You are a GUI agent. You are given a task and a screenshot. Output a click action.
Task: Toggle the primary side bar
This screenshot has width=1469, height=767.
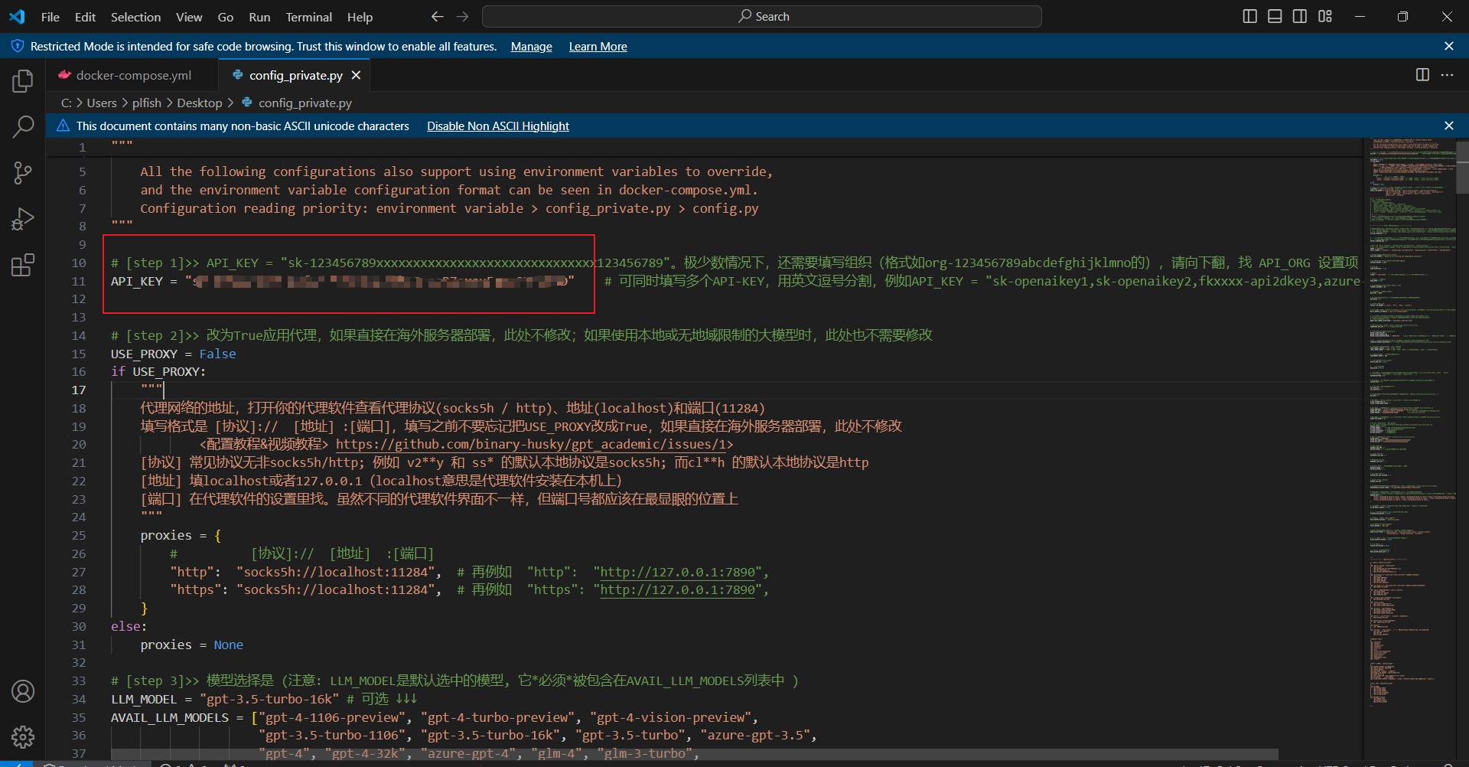[x=1250, y=17]
